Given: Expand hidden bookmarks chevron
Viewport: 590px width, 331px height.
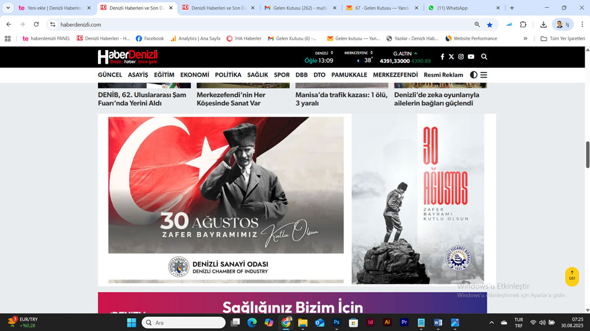Looking at the screenshot, I should 525,38.
